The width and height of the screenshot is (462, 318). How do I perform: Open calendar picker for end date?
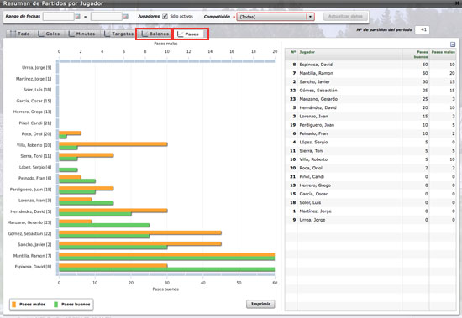tap(126, 17)
